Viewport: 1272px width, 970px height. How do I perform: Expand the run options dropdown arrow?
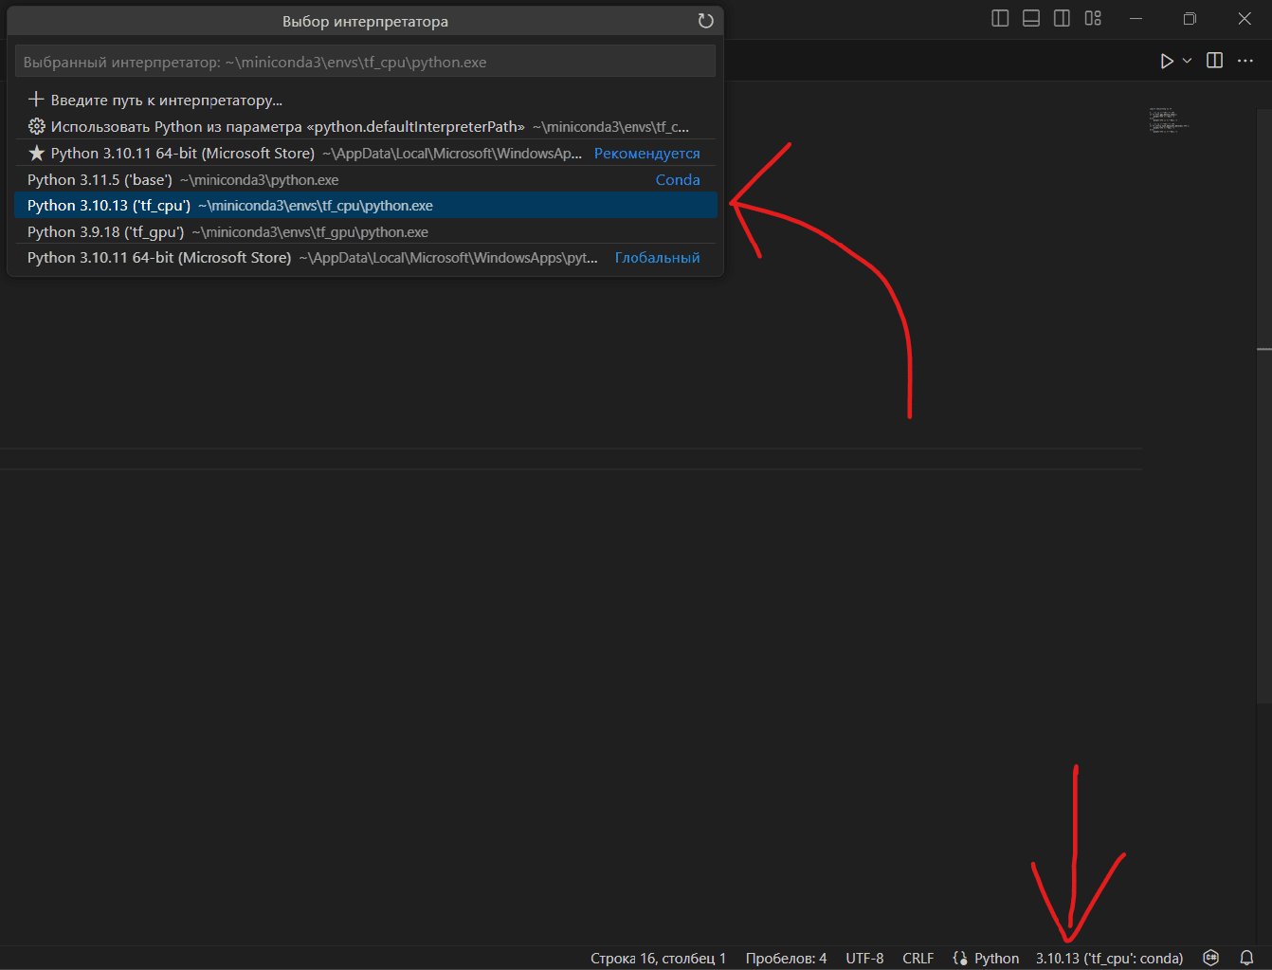[1187, 61]
